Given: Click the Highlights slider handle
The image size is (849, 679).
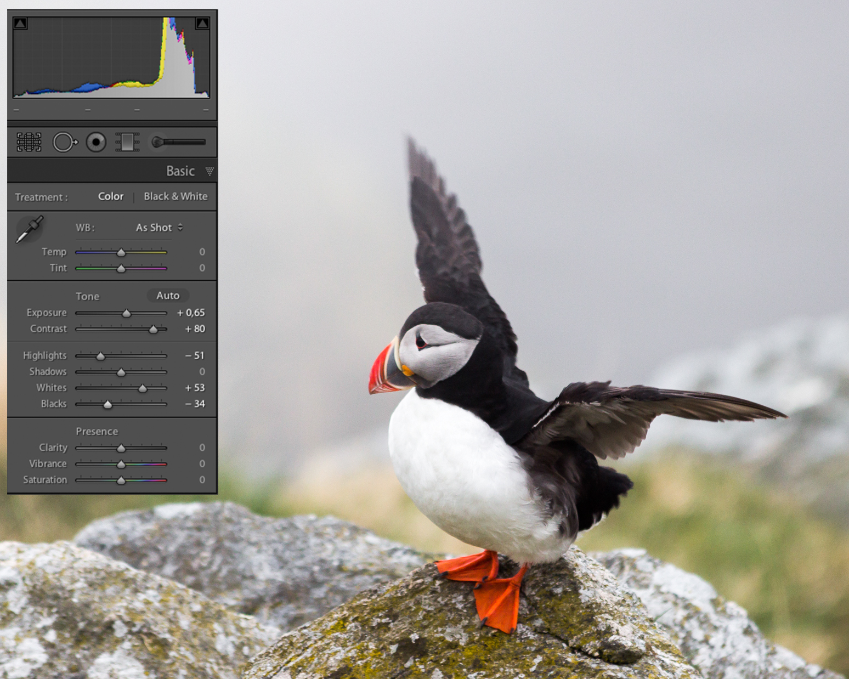Looking at the screenshot, I should click(100, 356).
